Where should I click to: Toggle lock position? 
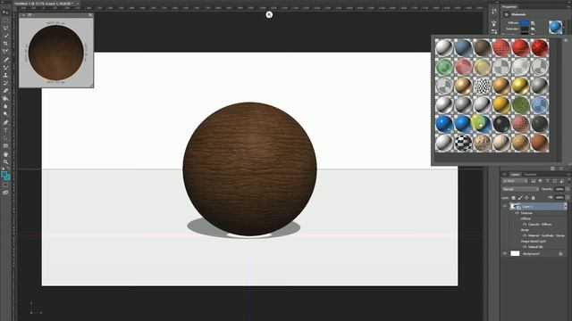526,198
